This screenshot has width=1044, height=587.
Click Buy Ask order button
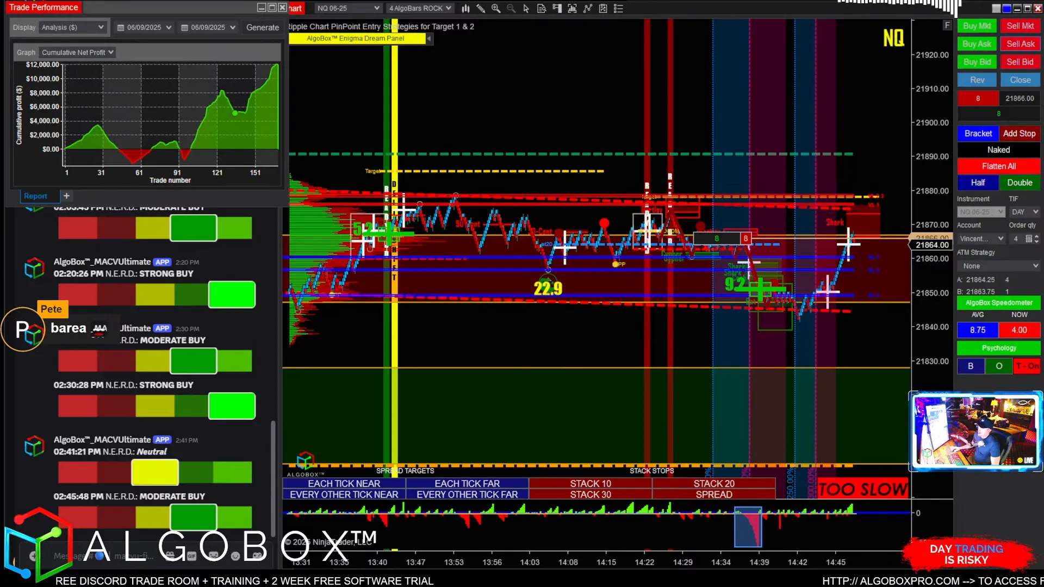coord(977,43)
